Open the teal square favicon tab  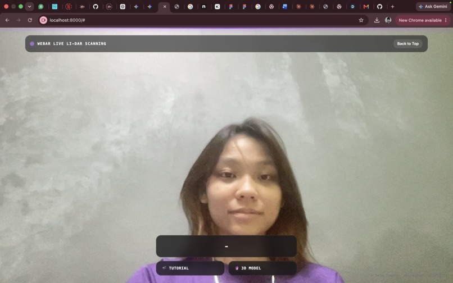pyautogui.click(x=55, y=7)
